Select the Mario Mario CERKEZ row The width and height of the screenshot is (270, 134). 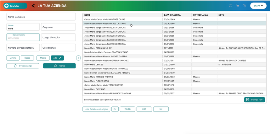(x=174, y=65)
